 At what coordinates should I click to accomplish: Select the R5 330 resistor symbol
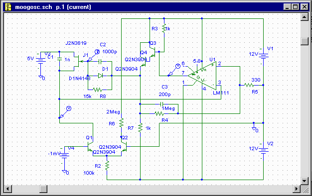click(249, 85)
